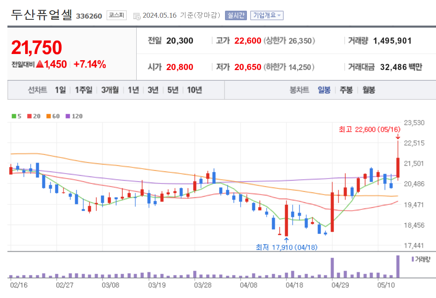The width and height of the screenshot is (436, 298).
Task: Switch to 월봉 monthly candle chart
Action: (x=369, y=90)
